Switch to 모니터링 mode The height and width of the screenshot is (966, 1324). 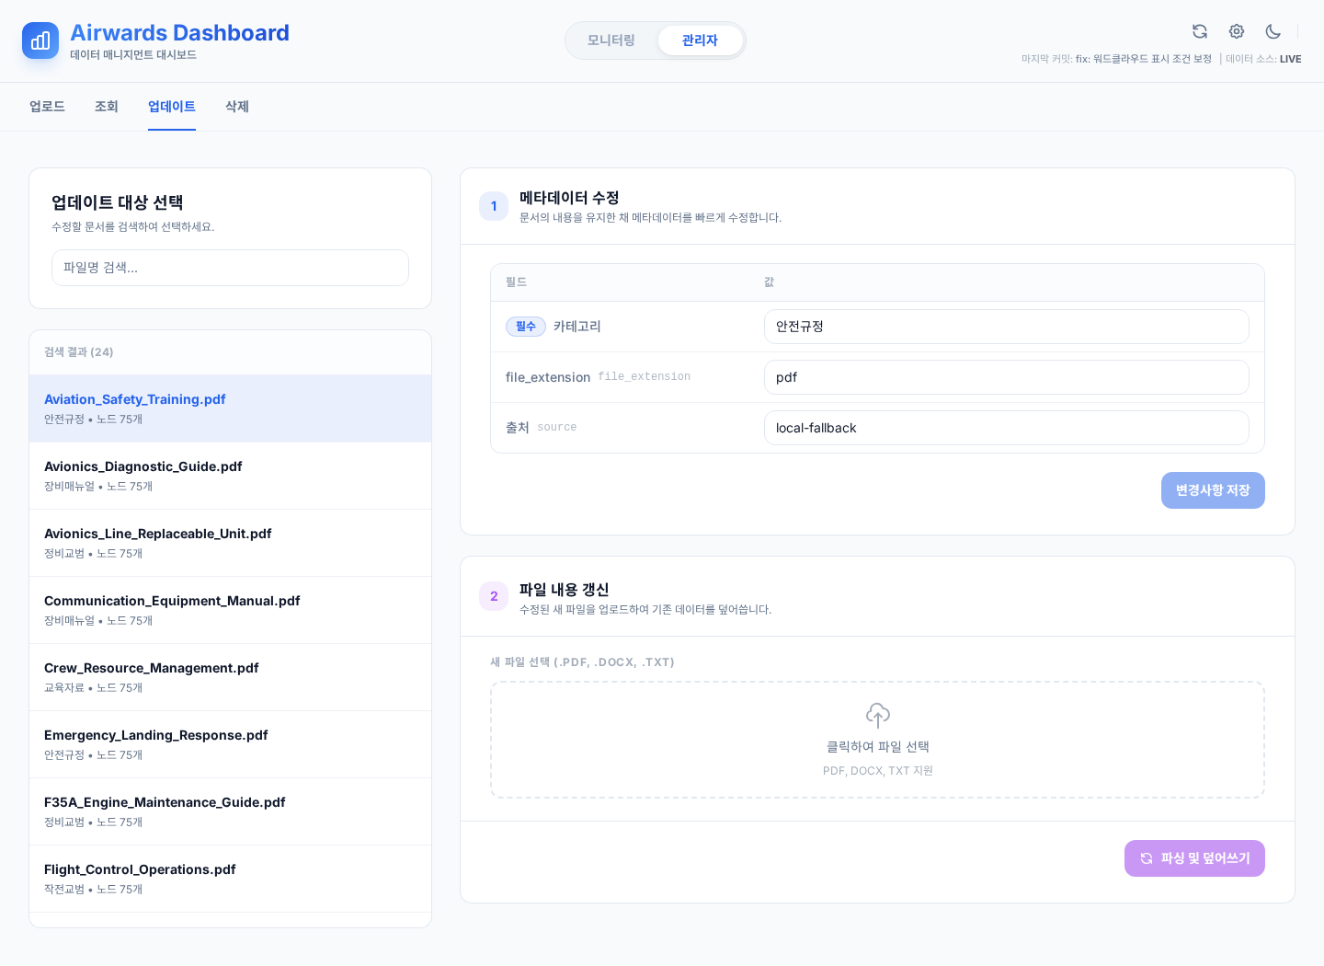pyautogui.click(x=611, y=40)
